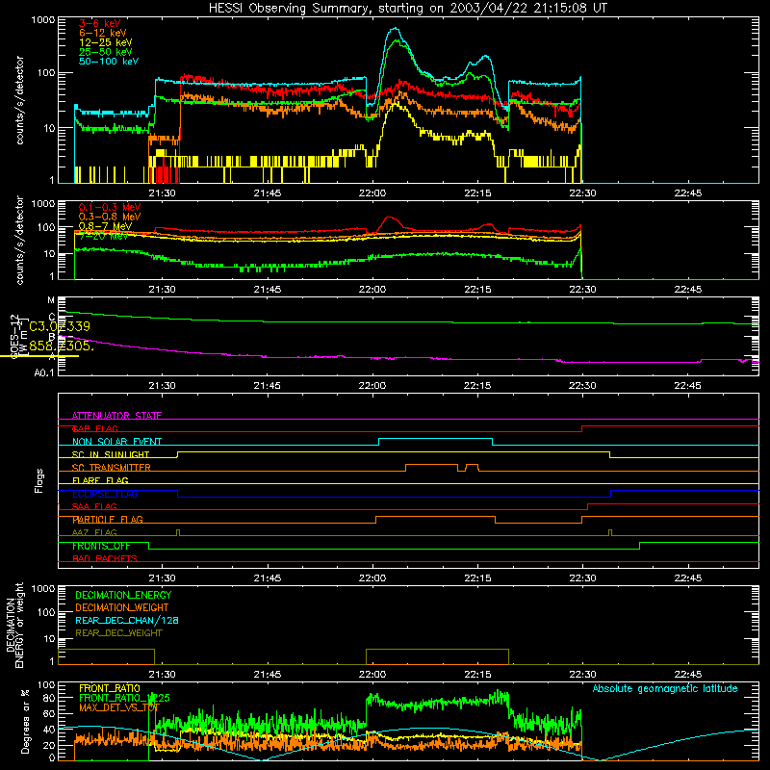Select the BAD_PACKETS flag label
770x770 pixels.
click(x=105, y=558)
